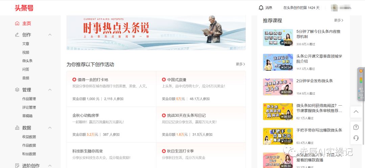Click 2,115 人参加 participant count
The image size is (365, 168).
click(x=114, y=99)
